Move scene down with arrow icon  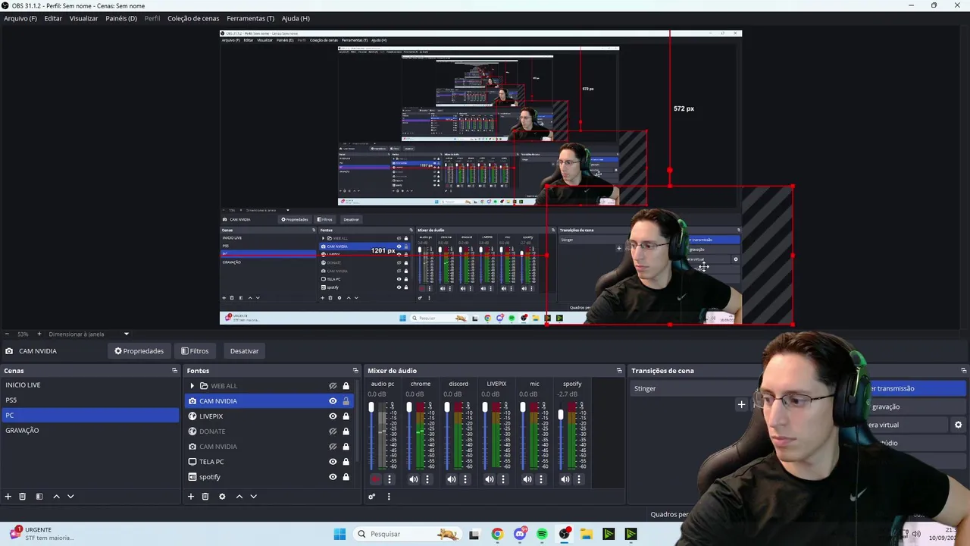pos(70,497)
